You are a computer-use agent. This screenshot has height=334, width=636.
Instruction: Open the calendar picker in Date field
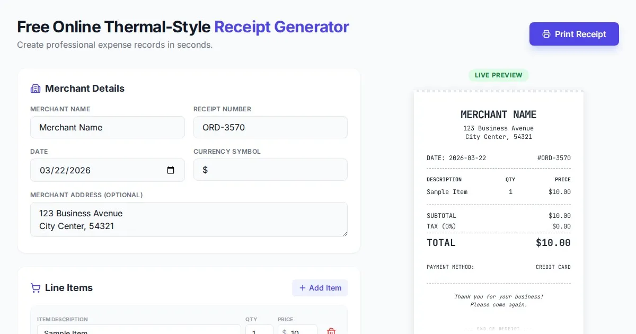click(171, 170)
